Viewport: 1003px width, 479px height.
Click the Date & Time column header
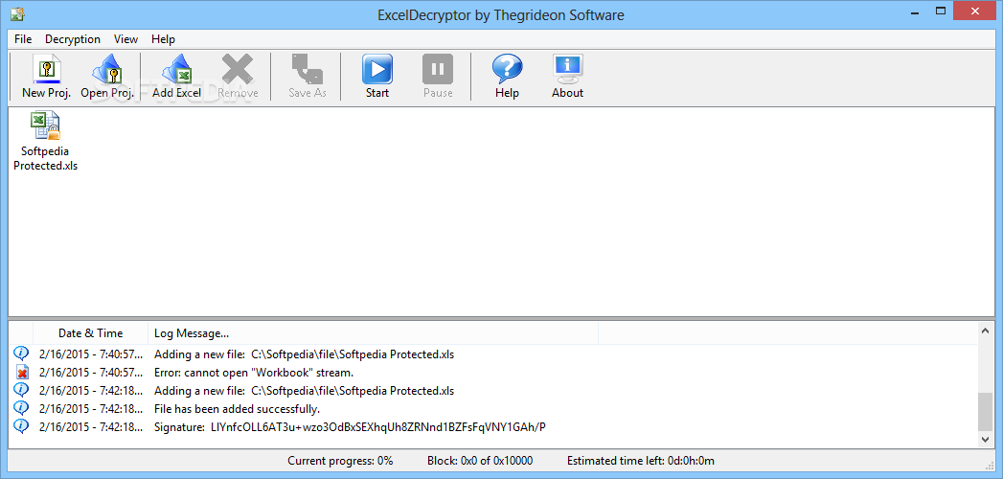click(x=90, y=333)
